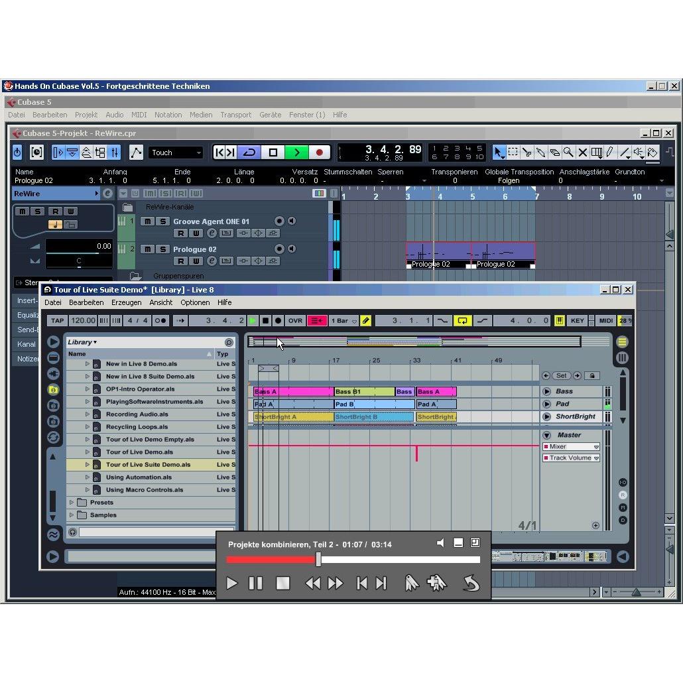Open Cubase Transport menu
683x683 pixels.
(235, 115)
